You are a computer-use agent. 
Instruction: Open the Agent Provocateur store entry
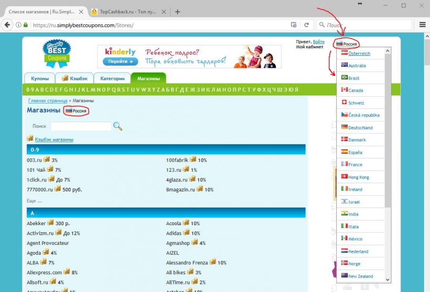tap(48, 243)
